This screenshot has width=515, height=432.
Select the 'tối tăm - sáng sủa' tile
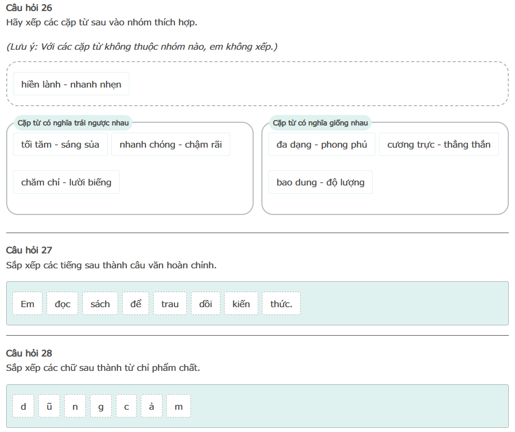[x=60, y=145]
